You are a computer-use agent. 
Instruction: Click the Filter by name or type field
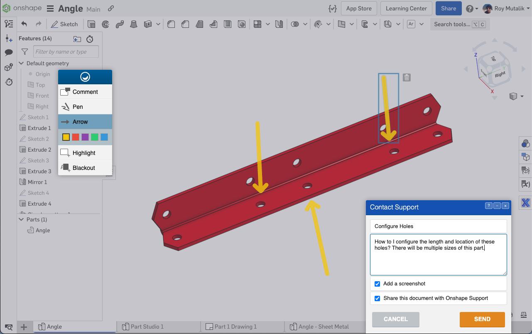tap(66, 52)
